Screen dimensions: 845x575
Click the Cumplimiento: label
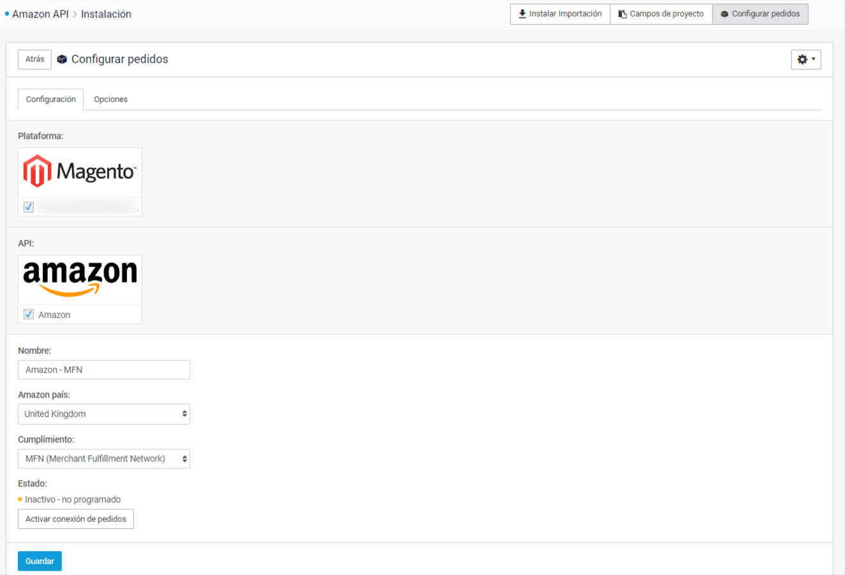click(46, 440)
